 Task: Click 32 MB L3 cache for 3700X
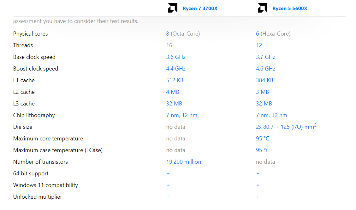click(x=174, y=104)
